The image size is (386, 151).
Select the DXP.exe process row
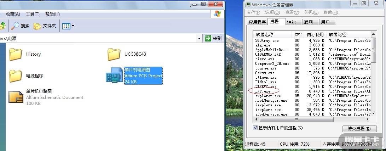point(312,91)
